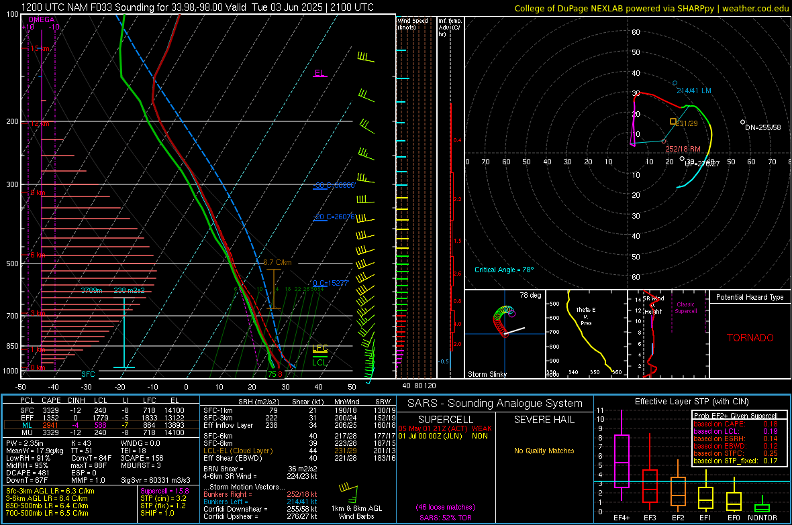
Task: Click the Wind Speed (knots) header
Action: (413, 23)
